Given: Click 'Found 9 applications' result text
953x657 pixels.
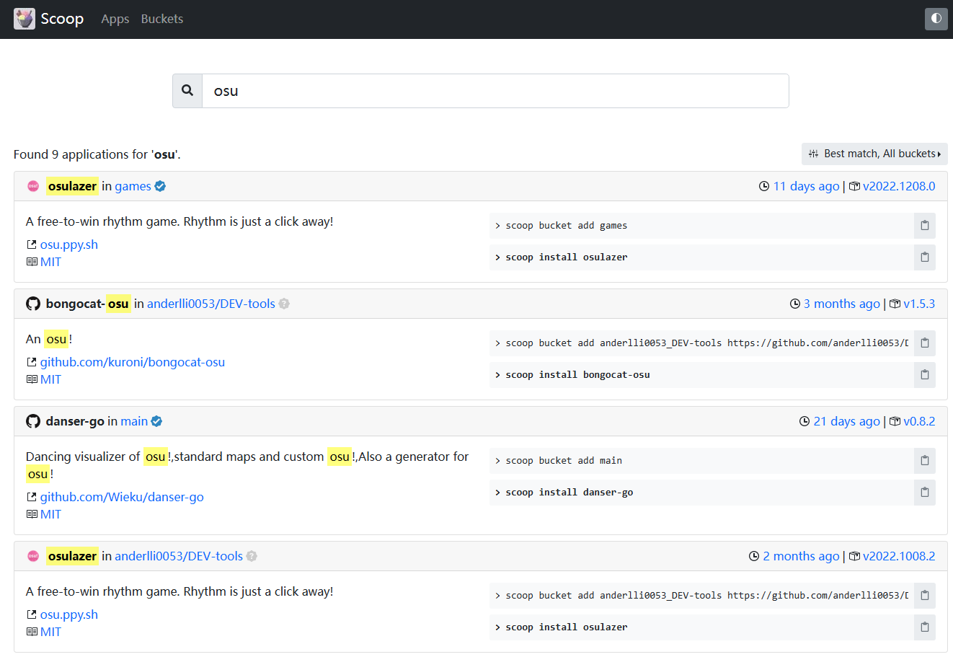Looking at the screenshot, I should [x=97, y=154].
